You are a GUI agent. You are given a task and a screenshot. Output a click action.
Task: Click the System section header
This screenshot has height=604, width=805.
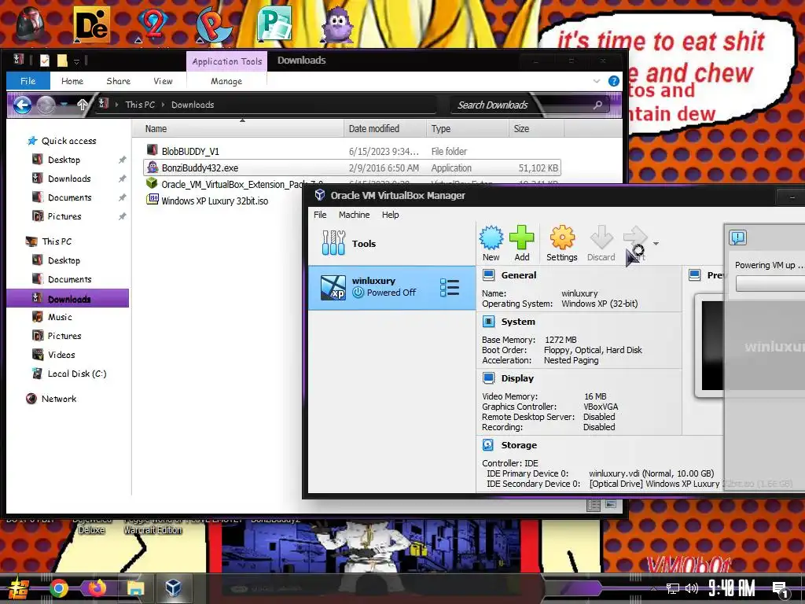518,322
